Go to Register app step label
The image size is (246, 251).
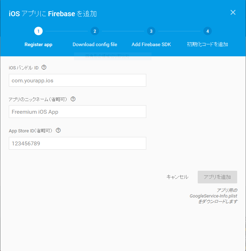[38, 44]
